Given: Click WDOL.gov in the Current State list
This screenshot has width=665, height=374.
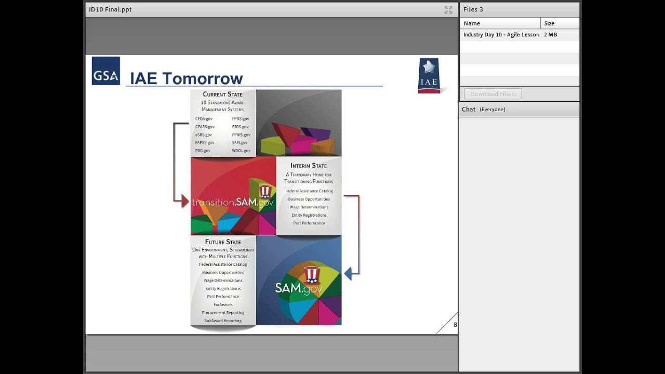Looking at the screenshot, I should tap(241, 151).
